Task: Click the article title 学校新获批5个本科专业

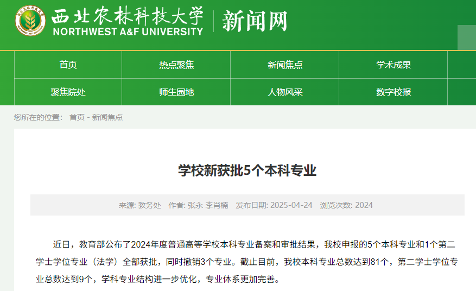Action: [x=247, y=170]
